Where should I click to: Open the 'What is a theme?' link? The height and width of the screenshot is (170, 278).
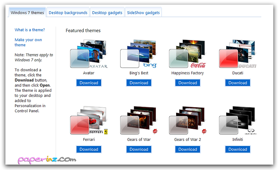(30, 30)
